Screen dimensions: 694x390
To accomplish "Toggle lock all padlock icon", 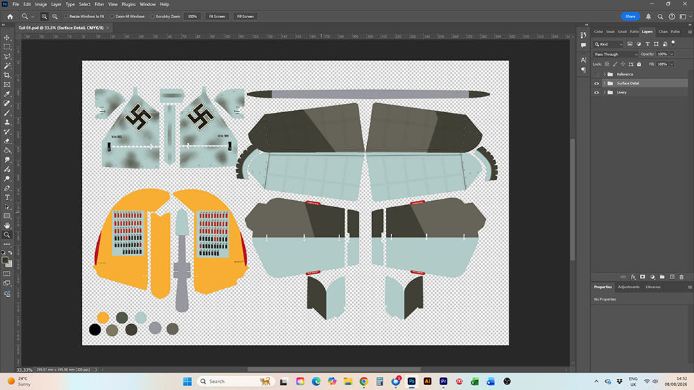I will [x=639, y=64].
